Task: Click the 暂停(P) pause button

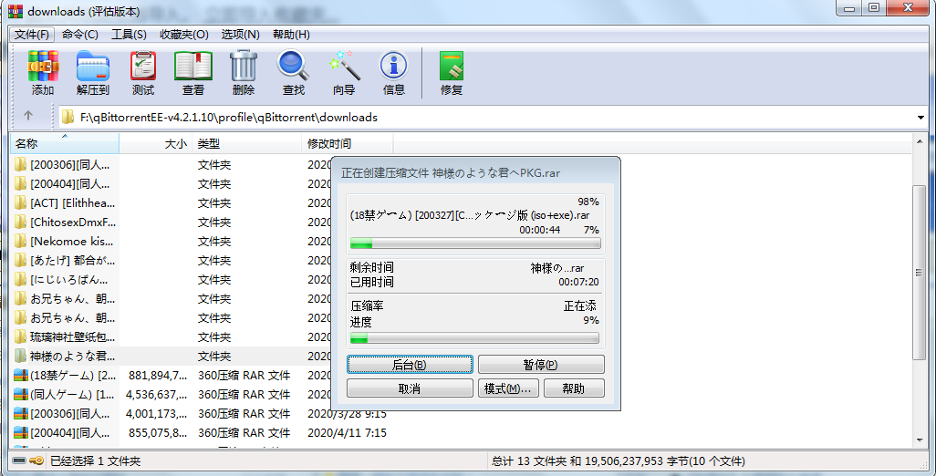Action: point(541,365)
